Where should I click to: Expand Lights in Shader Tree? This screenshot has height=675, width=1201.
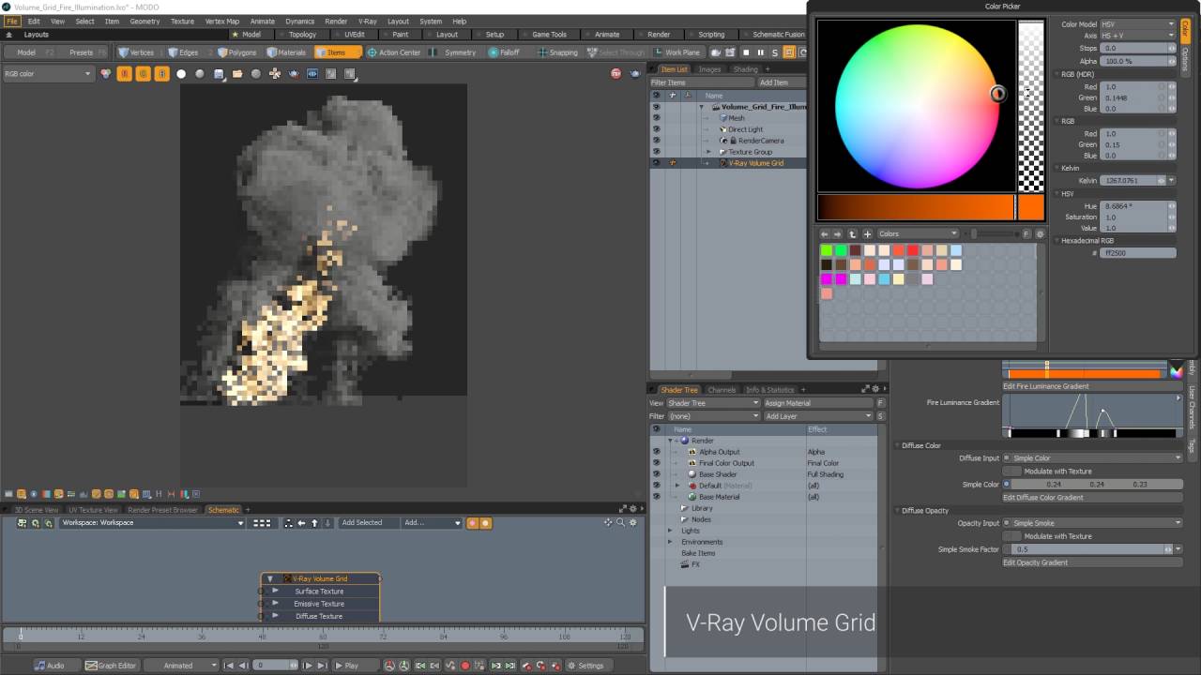670,531
